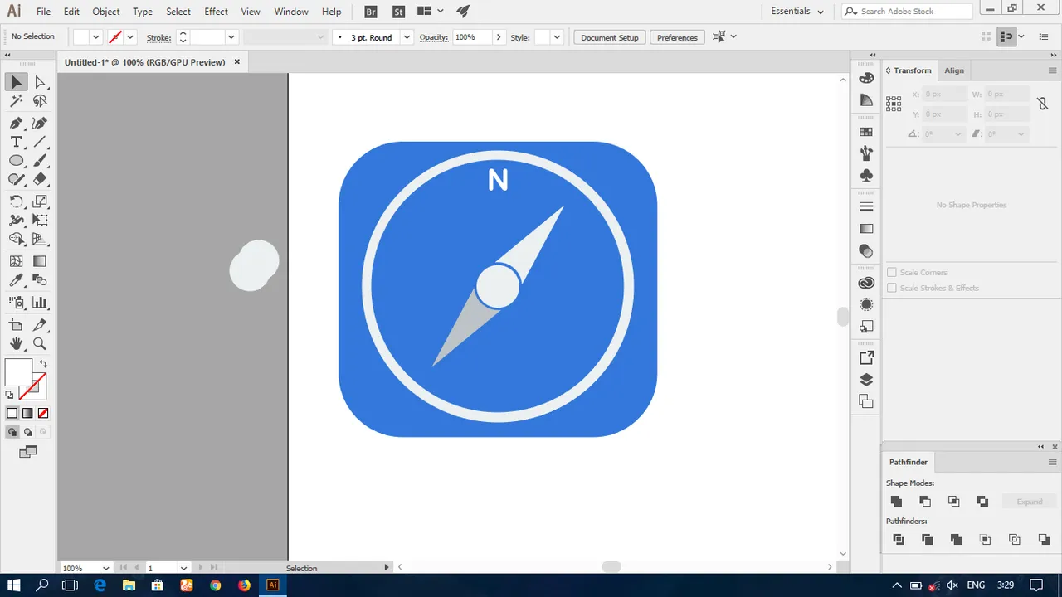Select the Untitled-1 document tab
Image resolution: width=1062 pixels, height=597 pixels.
pyautogui.click(x=144, y=62)
